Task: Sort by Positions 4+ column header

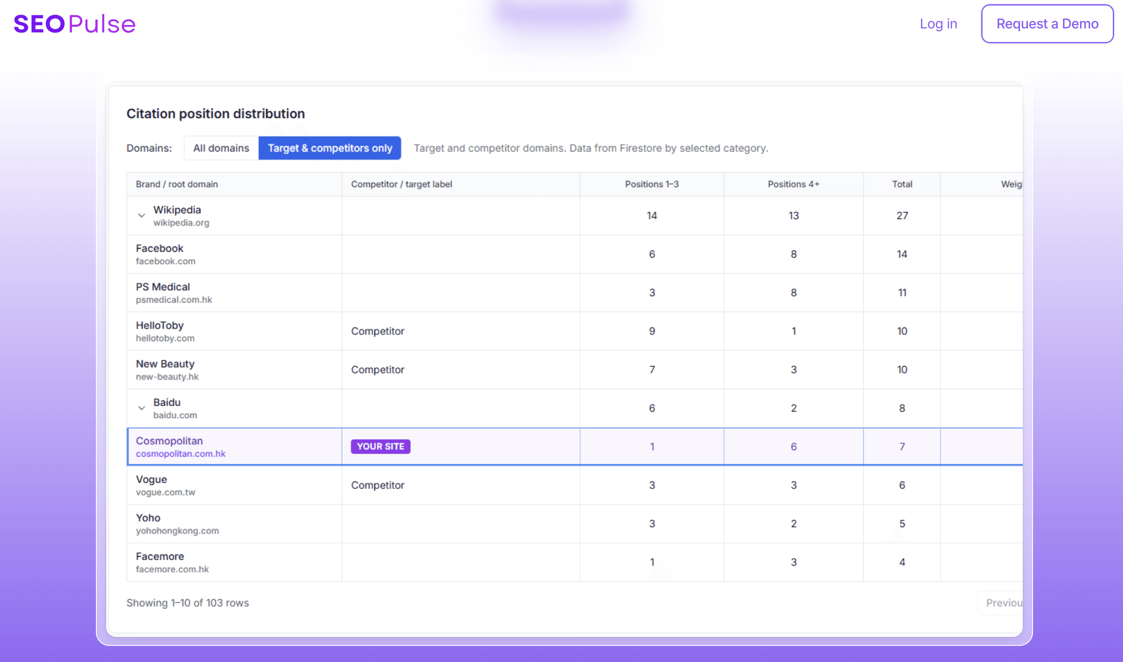Action: click(793, 184)
